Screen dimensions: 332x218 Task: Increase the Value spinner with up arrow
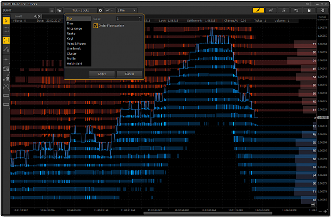point(140,18)
